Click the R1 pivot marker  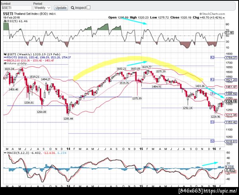[x=212, y=80]
